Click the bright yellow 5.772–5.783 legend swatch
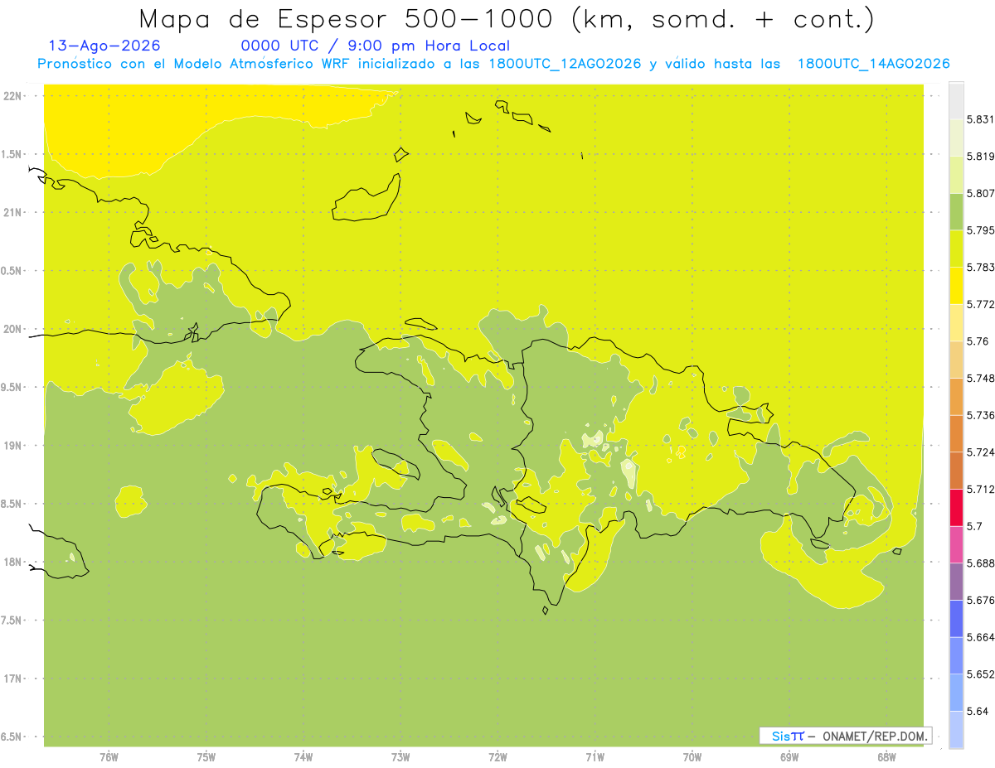 956,286
